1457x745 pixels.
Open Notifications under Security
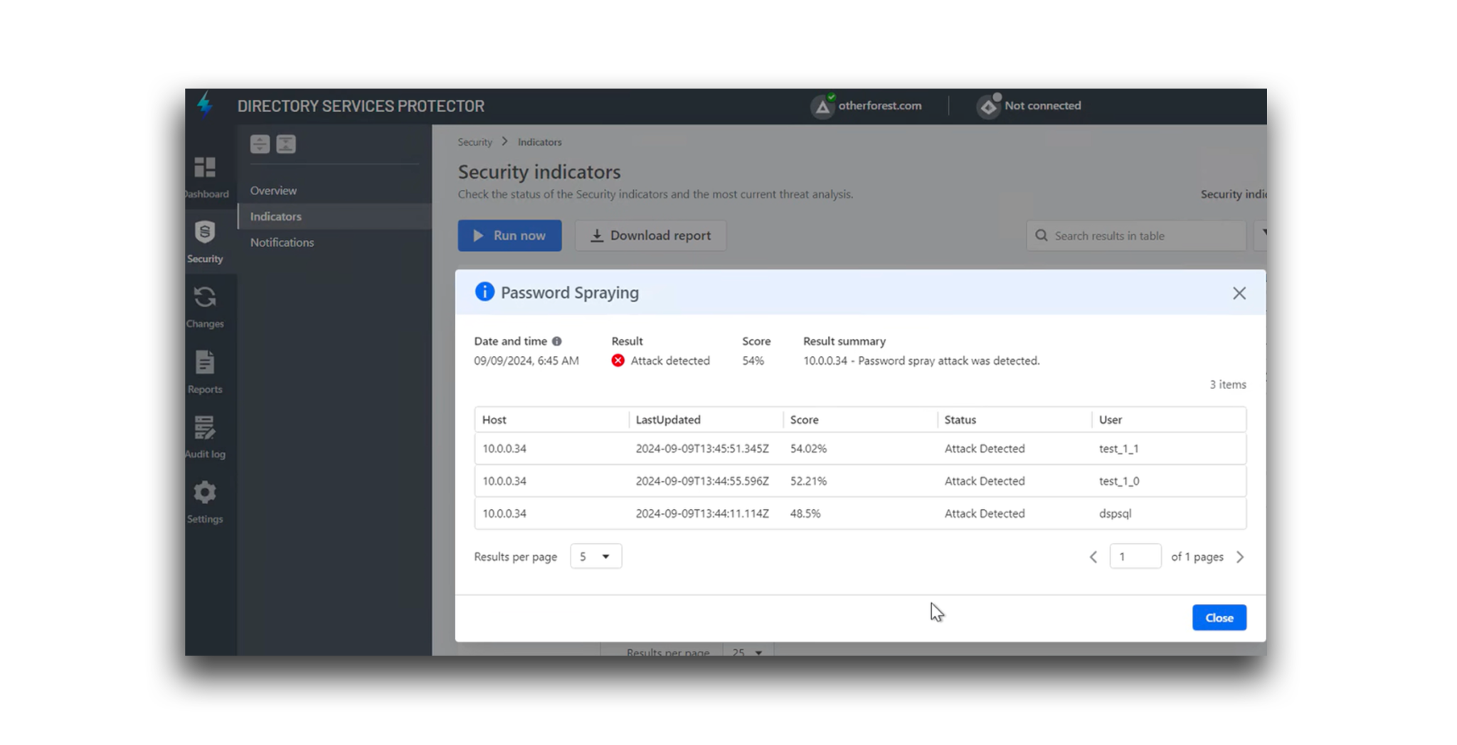pyautogui.click(x=282, y=242)
